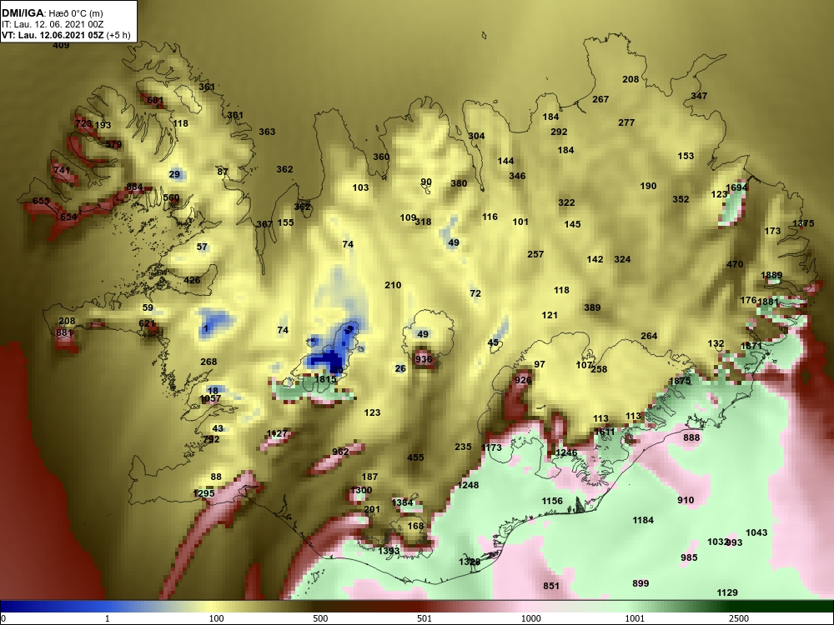Click the map value 103
Viewport: 834px width, 625px height.
(360, 187)
